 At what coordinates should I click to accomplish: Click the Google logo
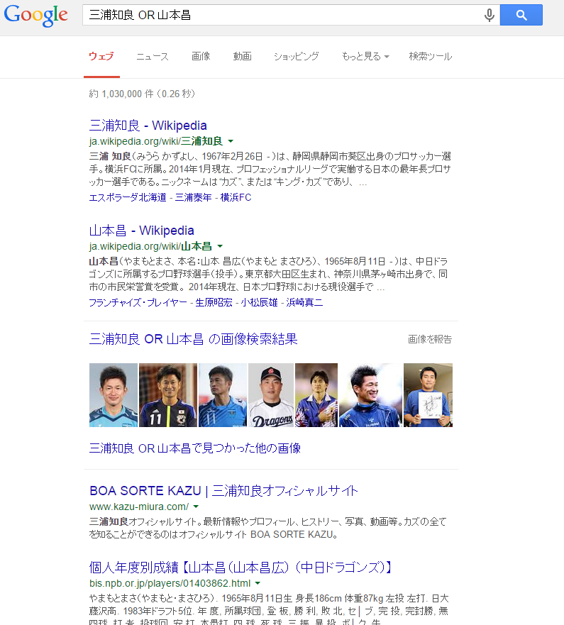(x=36, y=16)
